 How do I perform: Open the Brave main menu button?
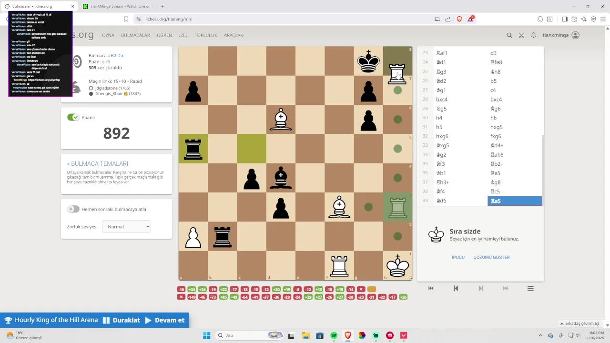(603, 19)
